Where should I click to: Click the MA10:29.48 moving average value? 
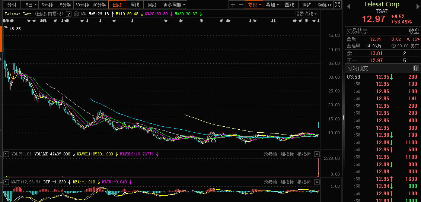[x=127, y=14]
